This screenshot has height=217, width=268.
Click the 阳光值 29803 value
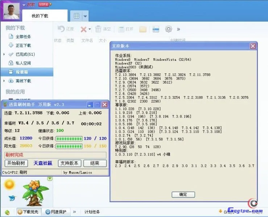pyautogui.click(x=26, y=146)
